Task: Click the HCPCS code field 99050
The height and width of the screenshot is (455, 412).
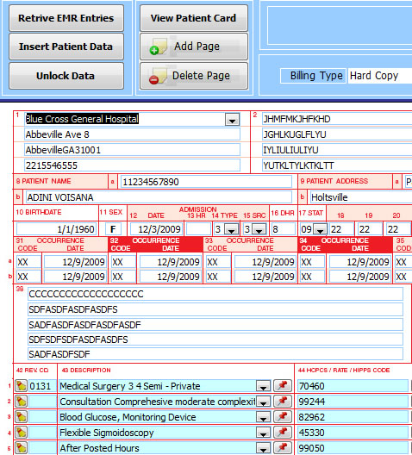Action: [x=353, y=448]
